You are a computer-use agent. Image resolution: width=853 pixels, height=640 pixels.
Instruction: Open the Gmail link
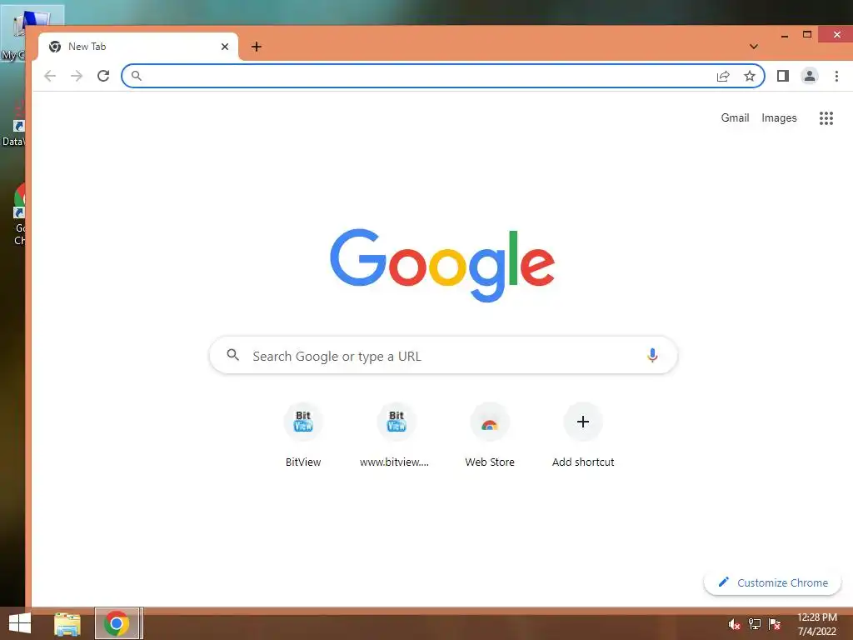pyautogui.click(x=735, y=118)
